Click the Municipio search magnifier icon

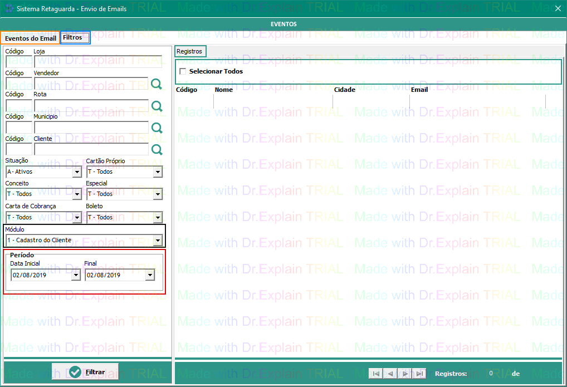pyautogui.click(x=157, y=128)
